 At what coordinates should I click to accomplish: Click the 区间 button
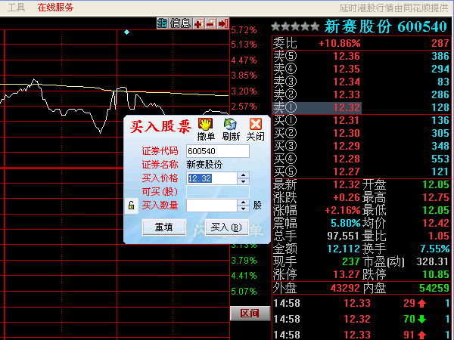click(x=250, y=313)
